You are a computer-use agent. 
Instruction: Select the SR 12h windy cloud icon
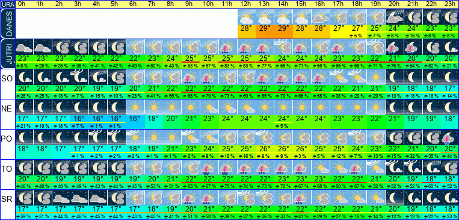[x=247, y=198]
